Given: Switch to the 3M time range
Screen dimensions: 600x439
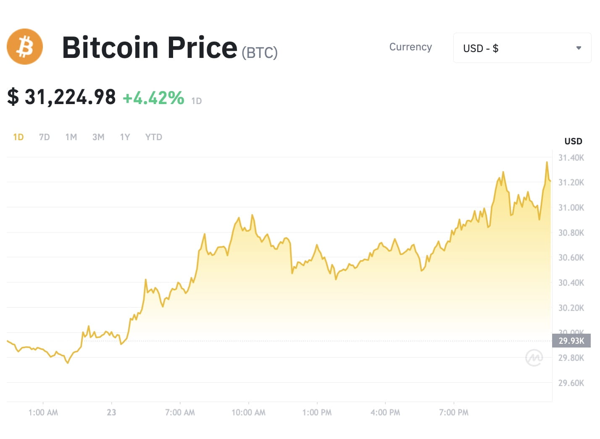Looking at the screenshot, I should click(x=98, y=137).
